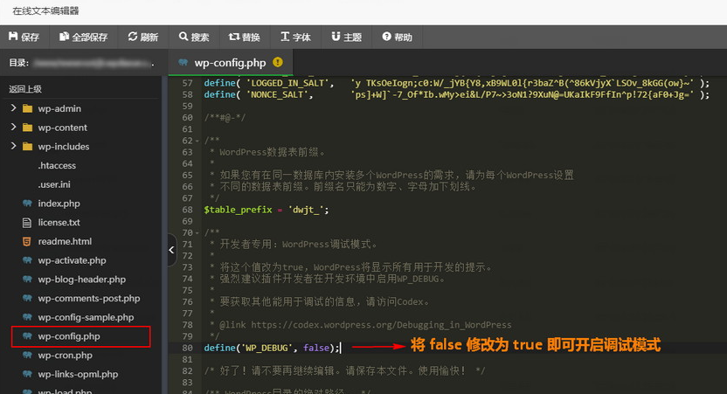The width and height of the screenshot is (727, 394).
Task: Click the PHP icon beside wp-links-opml.php
Action: (x=27, y=374)
